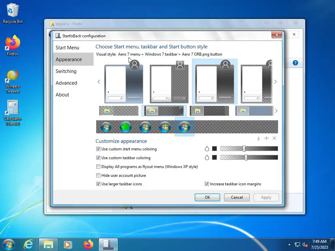Image resolution: width=335 pixels, height=251 pixels.
Task: Click the droplet icon for taskbar coloring
Action: [207, 158]
